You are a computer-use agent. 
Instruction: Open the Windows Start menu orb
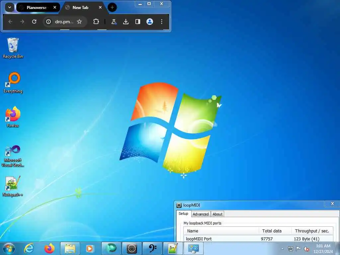pyautogui.click(x=9, y=248)
